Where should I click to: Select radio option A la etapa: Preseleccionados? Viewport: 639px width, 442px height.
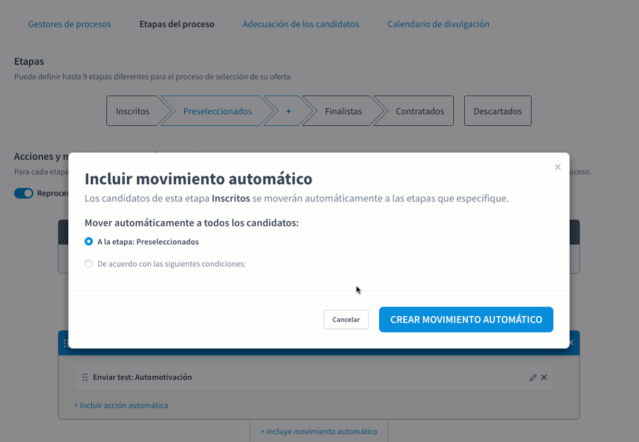pyautogui.click(x=89, y=242)
